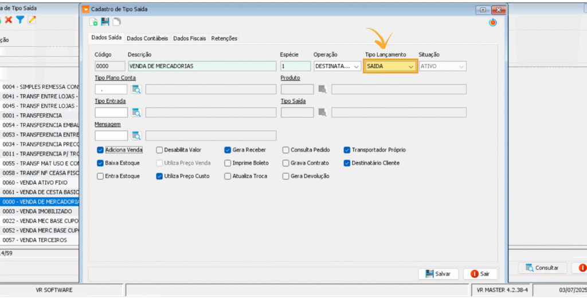Select row 0001 - TRANSFERENCIA in the list
This screenshot has height=299, width=587.
pyautogui.click(x=40, y=115)
